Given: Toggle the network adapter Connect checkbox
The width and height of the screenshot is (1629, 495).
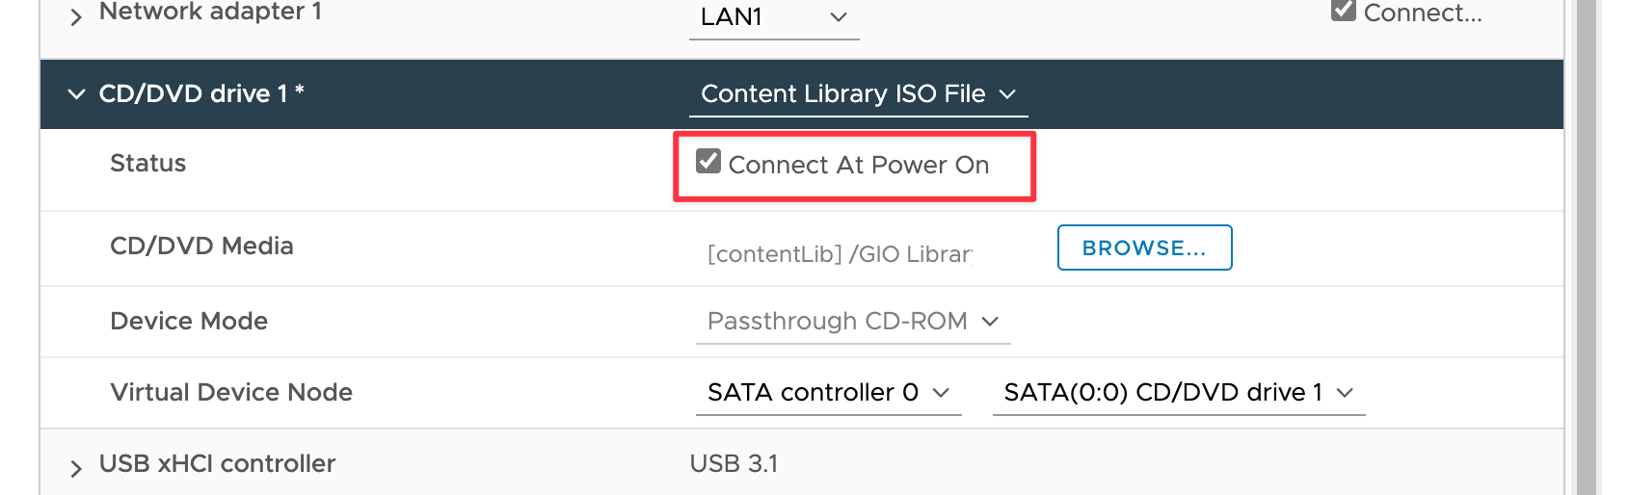Looking at the screenshot, I should tap(1344, 10).
